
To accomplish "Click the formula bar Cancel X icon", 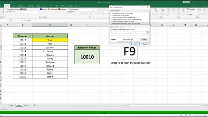I will (x=14, y=20).
